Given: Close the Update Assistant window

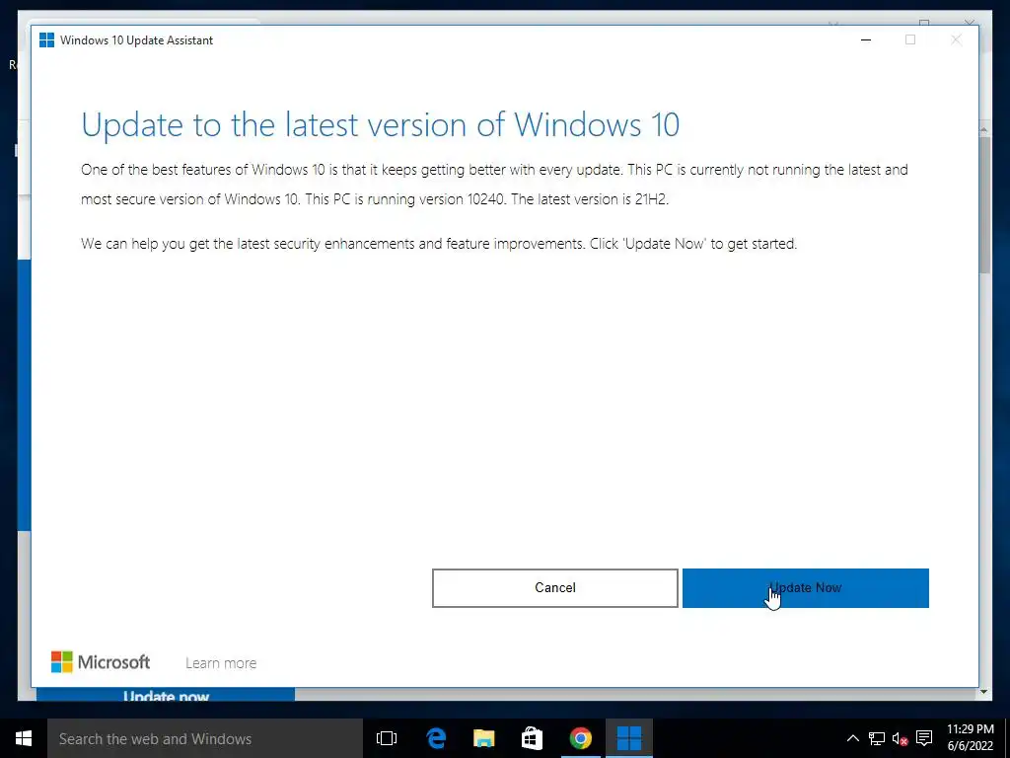Looking at the screenshot, I should tap(956, 39).
